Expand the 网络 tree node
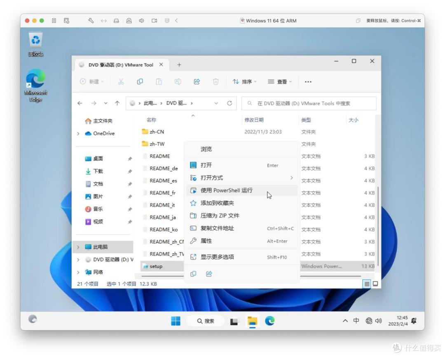The height and width of the screenshot is (357, 445). (x=78, y=272)
